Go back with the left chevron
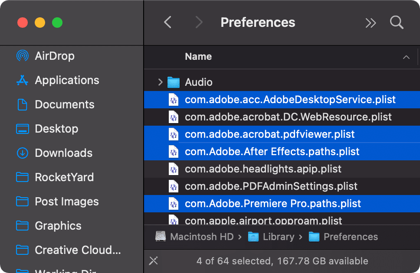The height and width of the screenshot is (273, 420). point(168,23)
